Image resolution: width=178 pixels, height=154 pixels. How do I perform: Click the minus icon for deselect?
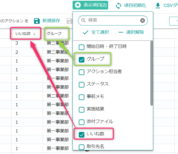point(121,32)
